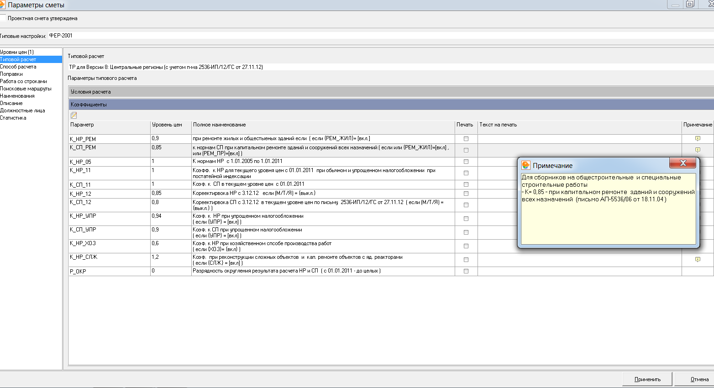Click the Примечание popup's app icon
Image resolution: width=714 pixels, height=388 pixels.
(526, 165)
